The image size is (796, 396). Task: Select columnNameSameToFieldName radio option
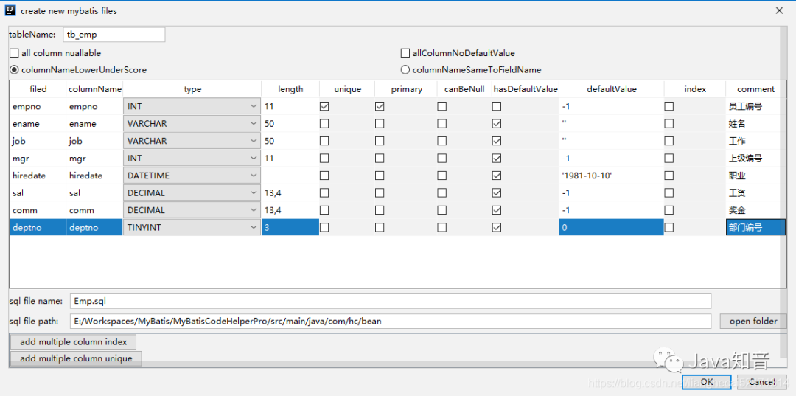pos(405,69)
